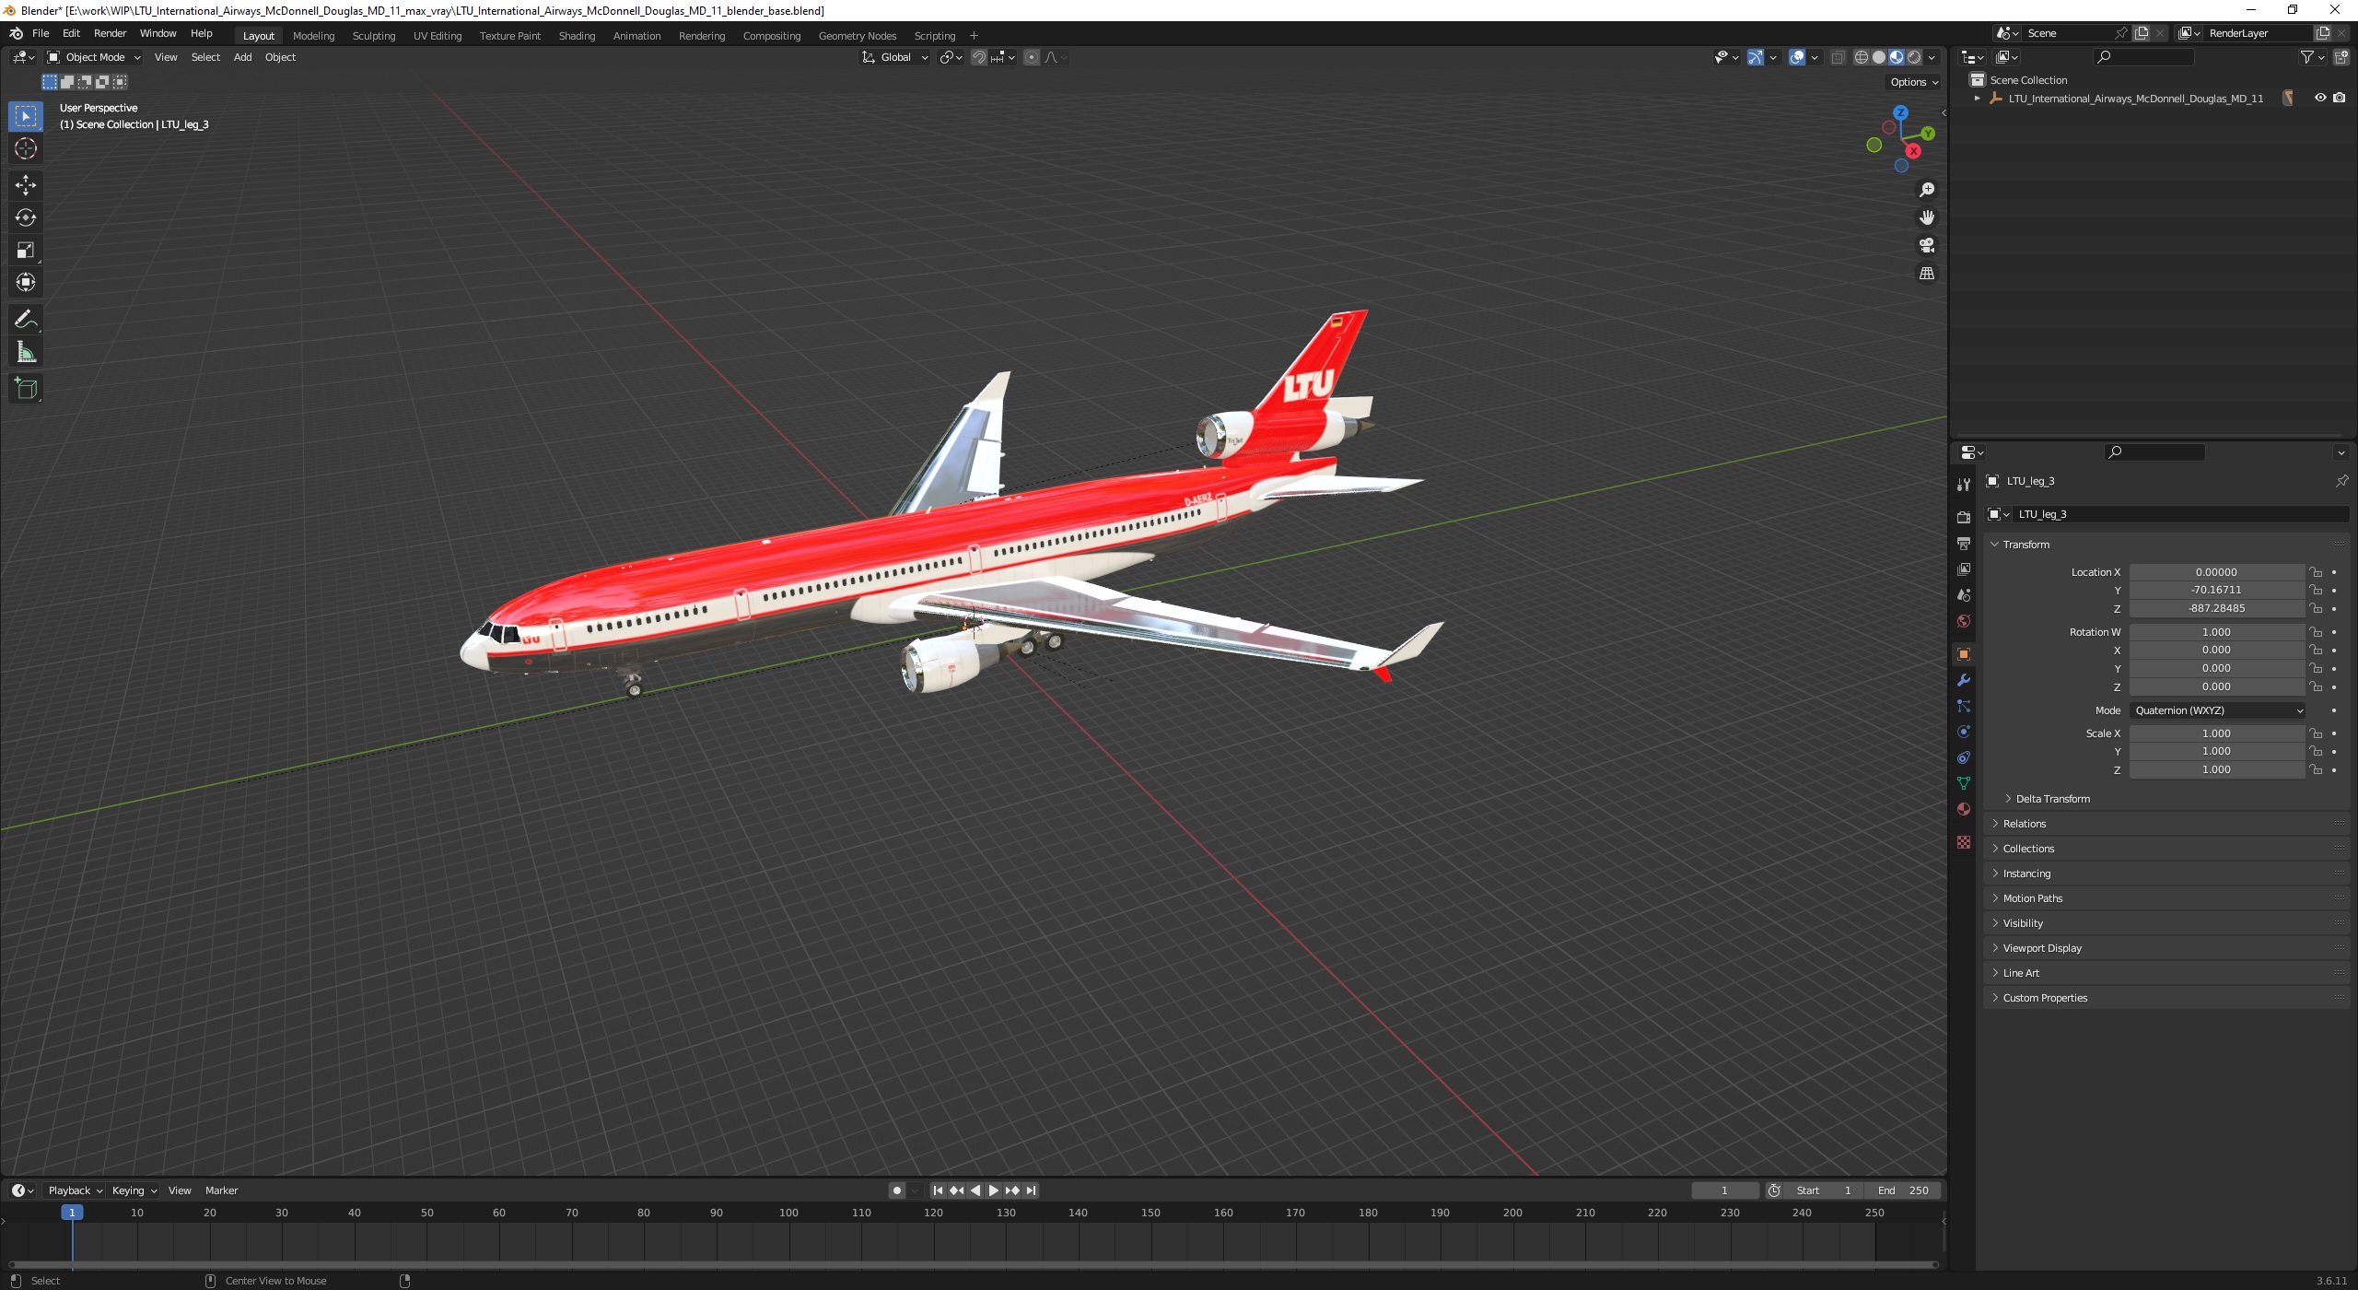This screenshot has height=1290, width=2358.
Task: Open the Tool properties tab
Action: tap(1964, 485)
